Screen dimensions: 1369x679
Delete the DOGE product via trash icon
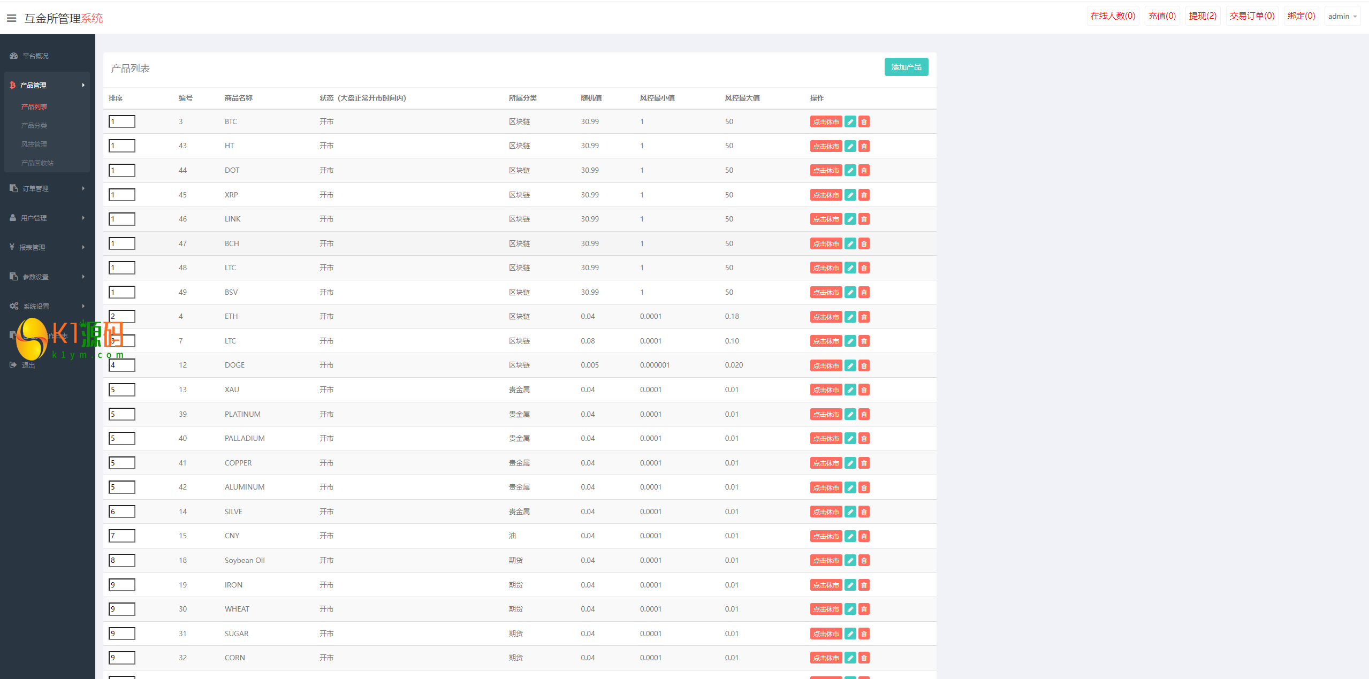pos(864,365)
